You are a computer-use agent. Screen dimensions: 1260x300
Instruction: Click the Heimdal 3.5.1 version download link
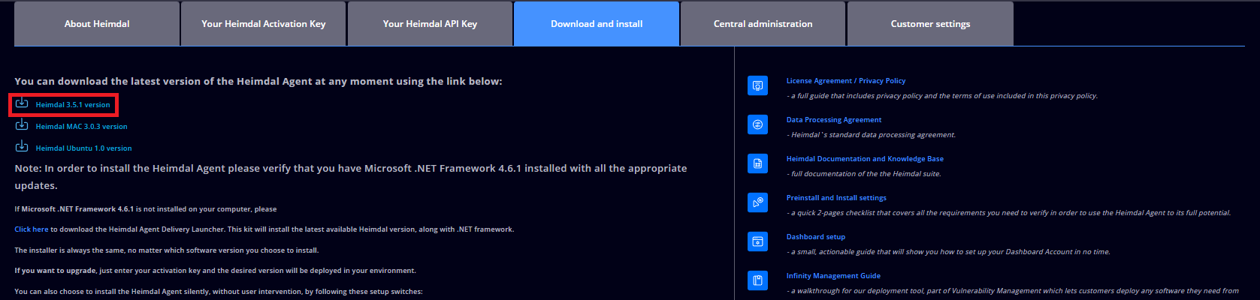pos(73,105)
